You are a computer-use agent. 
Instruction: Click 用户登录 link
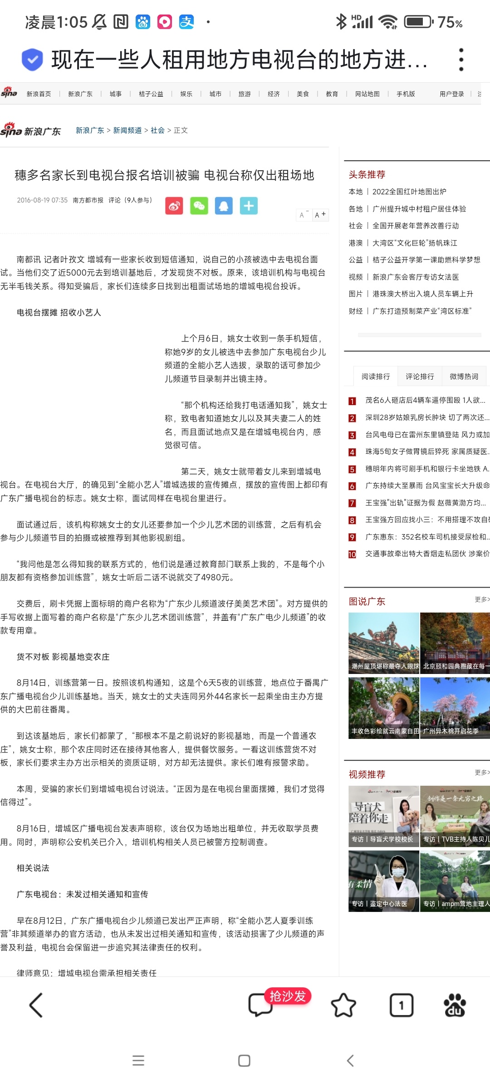tap(452, 94)
